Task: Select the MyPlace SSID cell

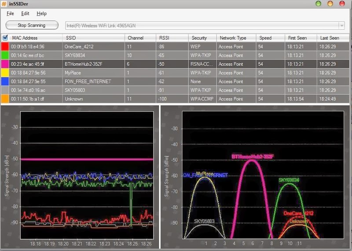Action: coord(94,73)
